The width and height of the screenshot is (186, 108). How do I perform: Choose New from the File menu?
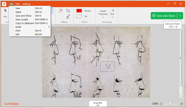[30, 8]
